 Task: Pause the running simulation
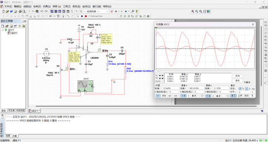click(x=82, y=16)
